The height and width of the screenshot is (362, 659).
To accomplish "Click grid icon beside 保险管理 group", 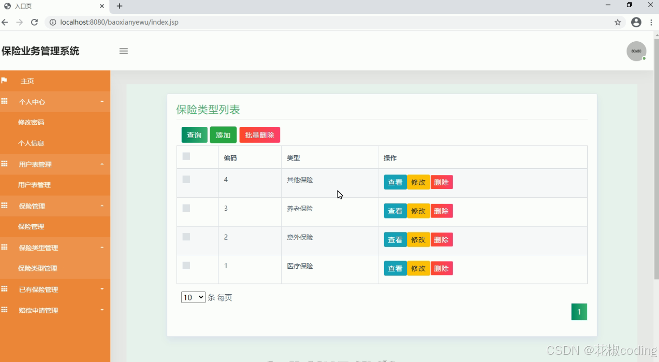I will point(4,205).
